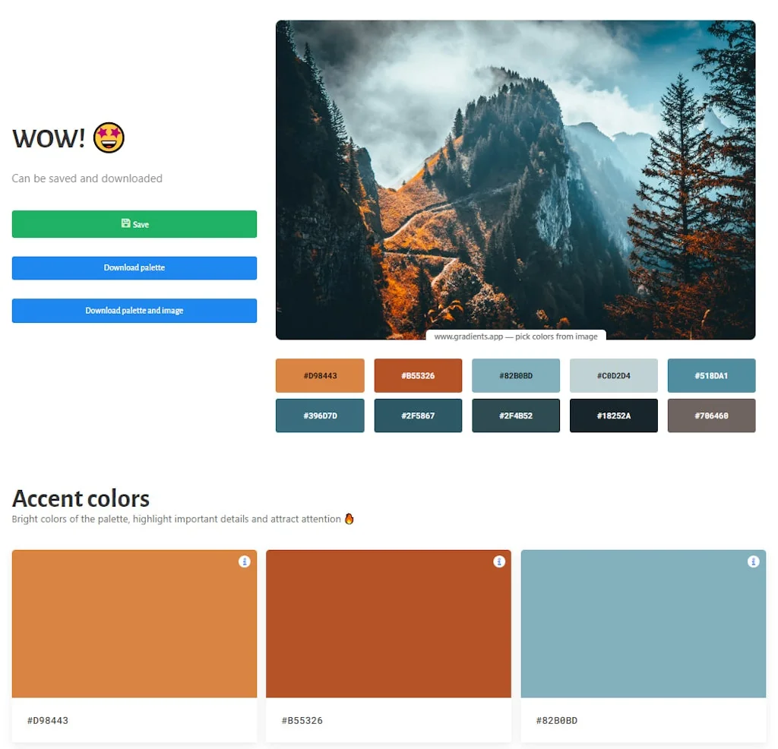Viewport: 778px width, 749px height.
Task: Click the star-struck emoji next to WOW!
Action: click(x=108, y=137)
